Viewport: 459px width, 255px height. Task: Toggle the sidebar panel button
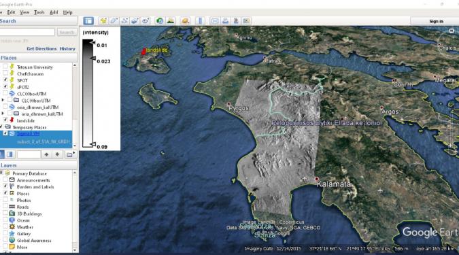click(88, 21)
